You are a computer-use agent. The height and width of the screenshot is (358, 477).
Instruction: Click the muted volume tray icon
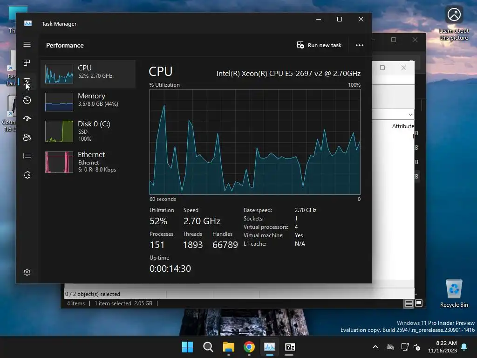pos(417,347)
